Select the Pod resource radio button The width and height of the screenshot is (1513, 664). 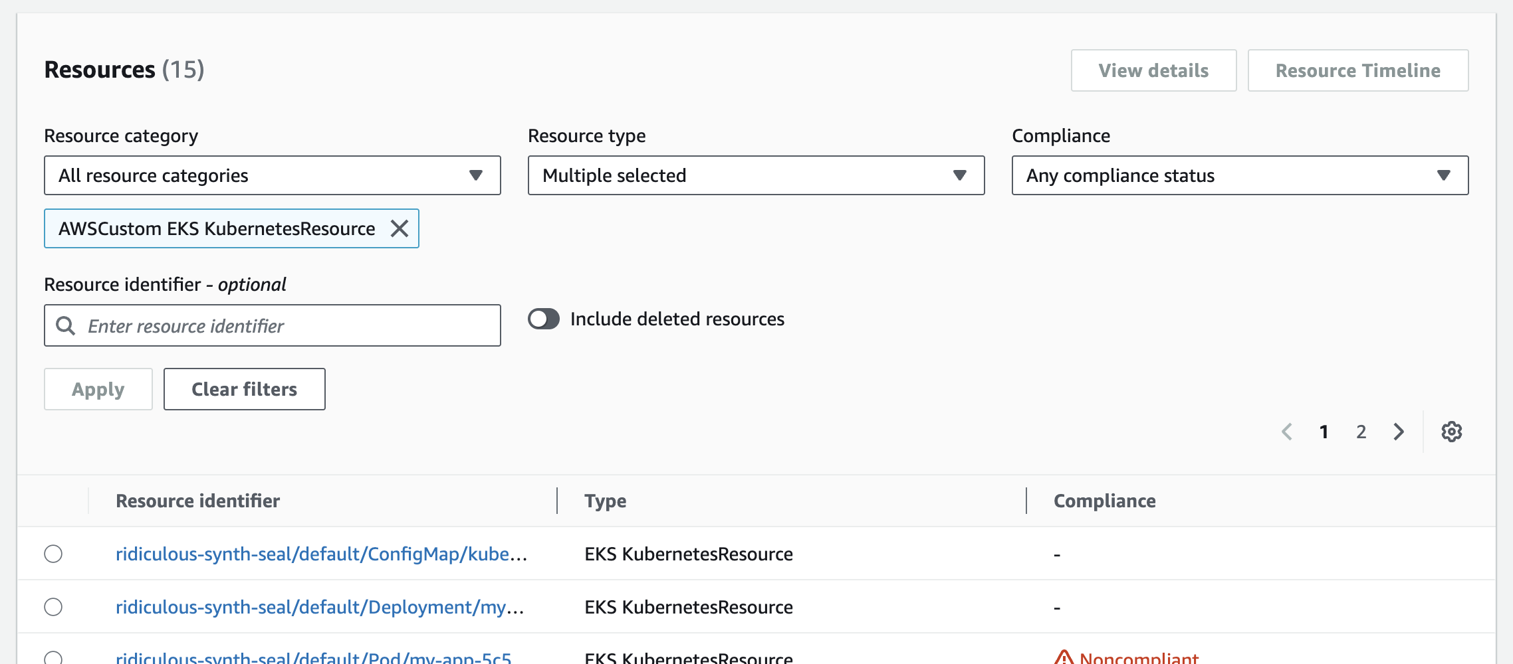pyautogui.click(x=53, y=657)
